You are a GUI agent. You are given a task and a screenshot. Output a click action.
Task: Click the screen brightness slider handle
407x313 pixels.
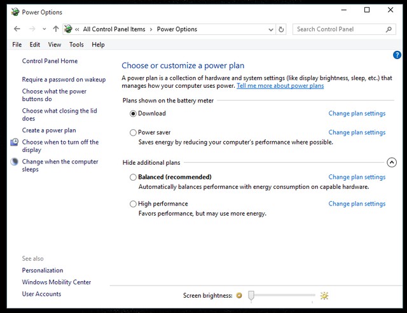251,296
